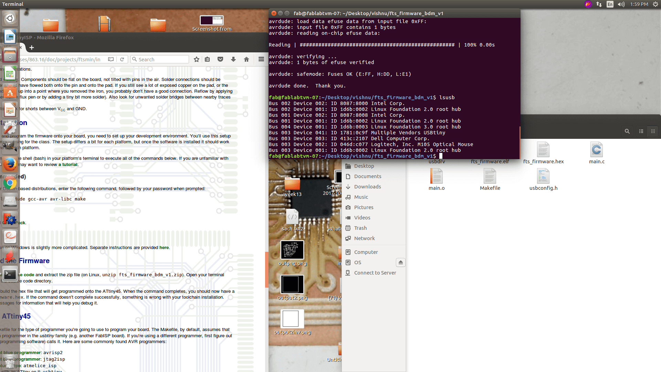The height and width of the screenshot is (372, 661).
Task: Select Documents in Files sidebar
Action: [x=367, y=176]
